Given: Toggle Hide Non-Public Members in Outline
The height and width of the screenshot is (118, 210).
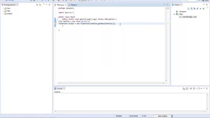Looking at the screenshot, I should point(200,9).
